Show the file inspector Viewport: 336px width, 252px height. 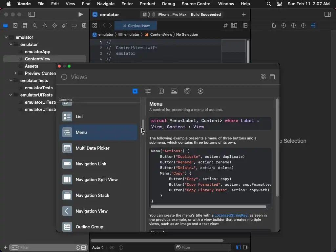coord(274,26)
